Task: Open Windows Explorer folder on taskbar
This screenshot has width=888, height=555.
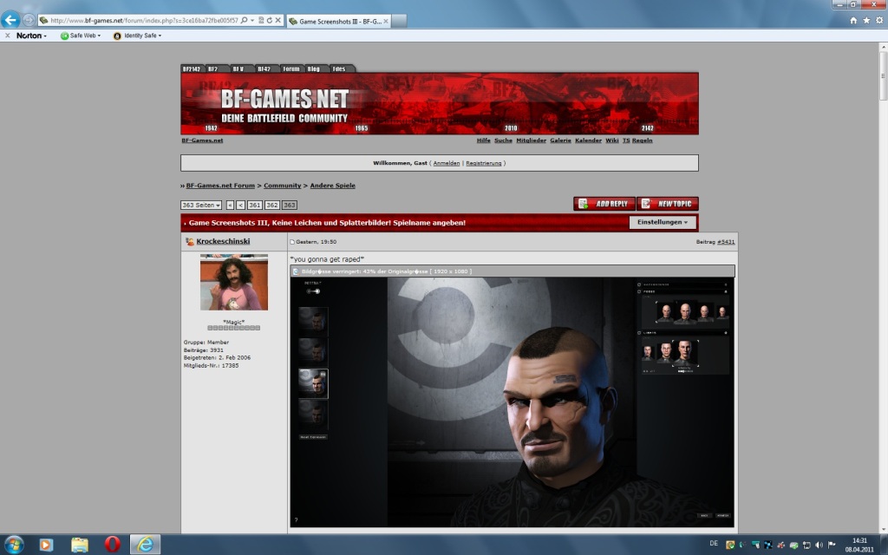Action: click(x=79, y=545)
